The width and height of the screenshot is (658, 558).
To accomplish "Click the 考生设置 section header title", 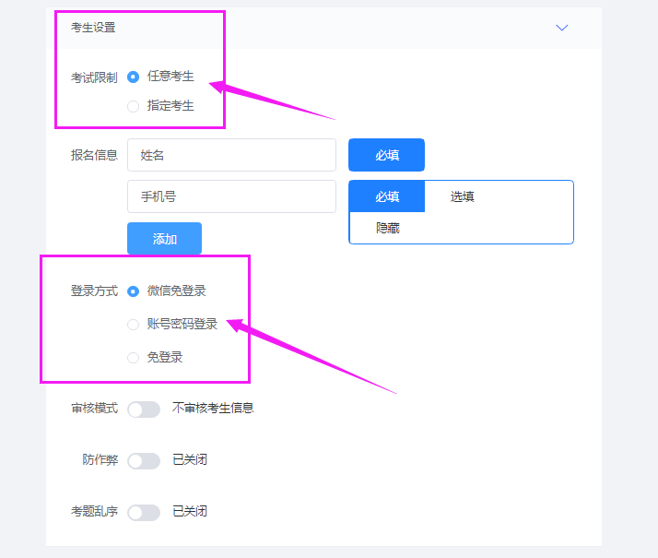I will [93, 28].
